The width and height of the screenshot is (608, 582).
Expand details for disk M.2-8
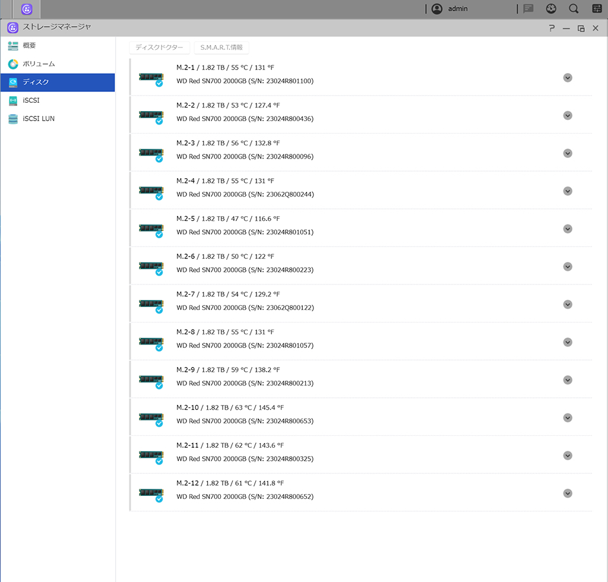(568, 343)
